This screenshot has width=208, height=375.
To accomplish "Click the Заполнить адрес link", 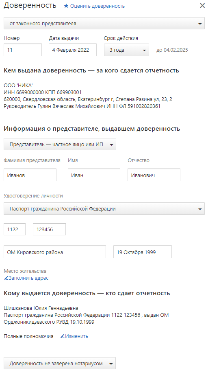I will coord(28,278).
